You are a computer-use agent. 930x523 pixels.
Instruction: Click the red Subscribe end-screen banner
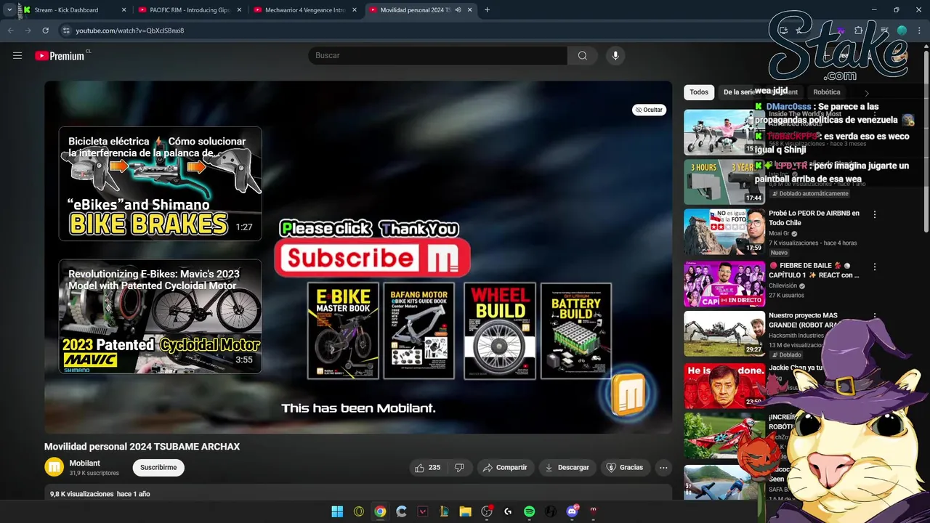tap(372, 259)
